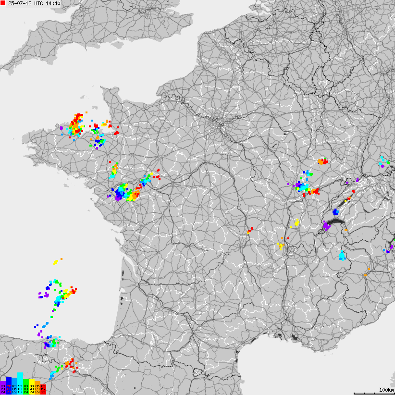395x395 pixels.
Task: Select the cyan legend bar labeled 386
Action: [x=20, y=383]
